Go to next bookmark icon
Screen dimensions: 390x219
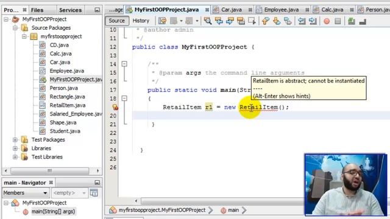277,21
